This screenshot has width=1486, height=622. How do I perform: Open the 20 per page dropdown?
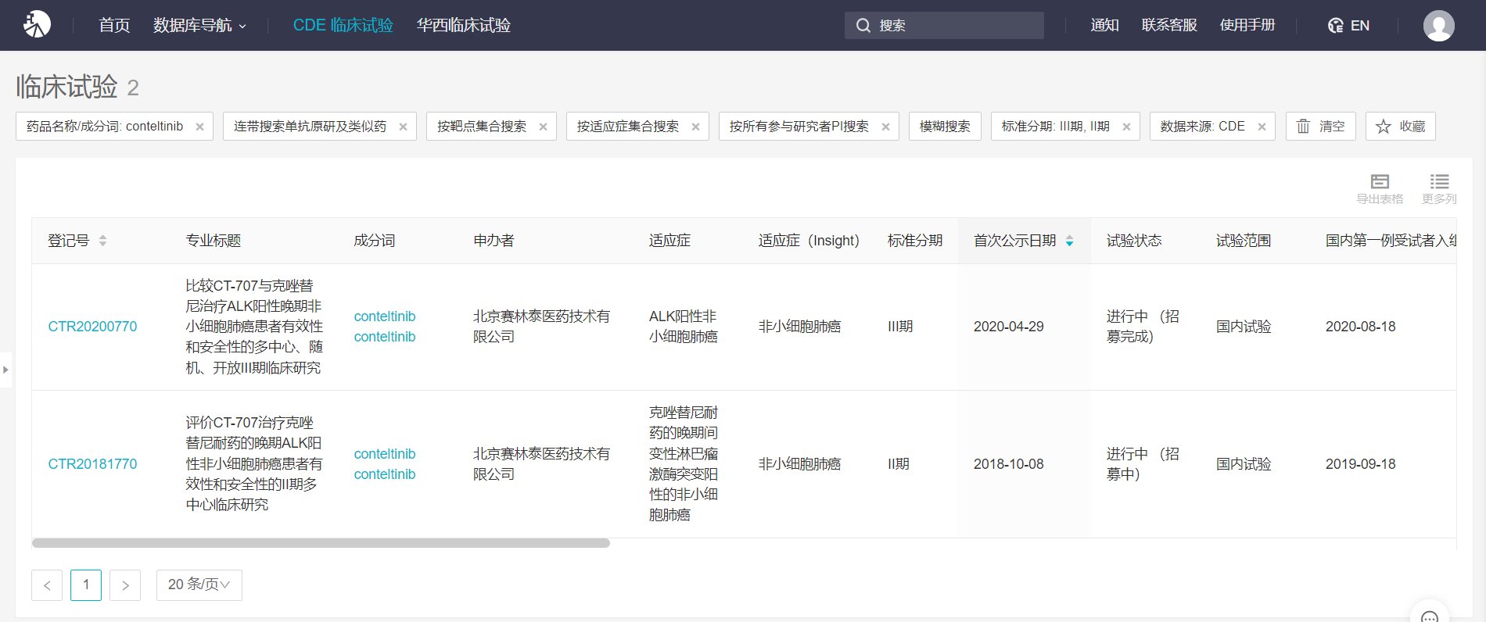pos(199,584)
